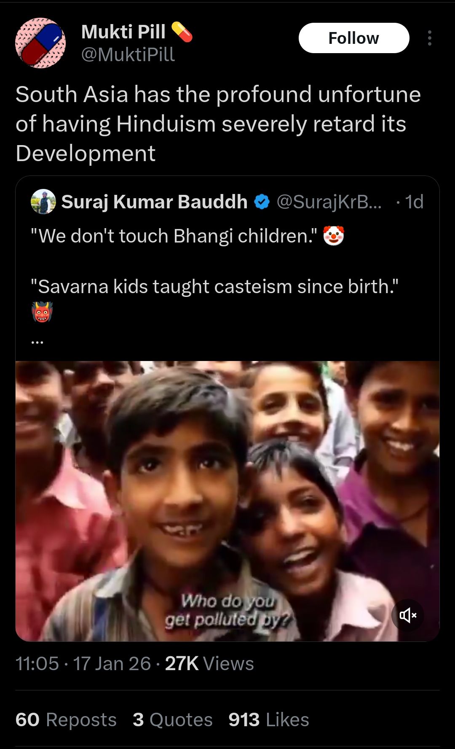Open the Suraj Kumar Bauddh display name
Screen dimensions: 455x749
(x=154, y=202)
